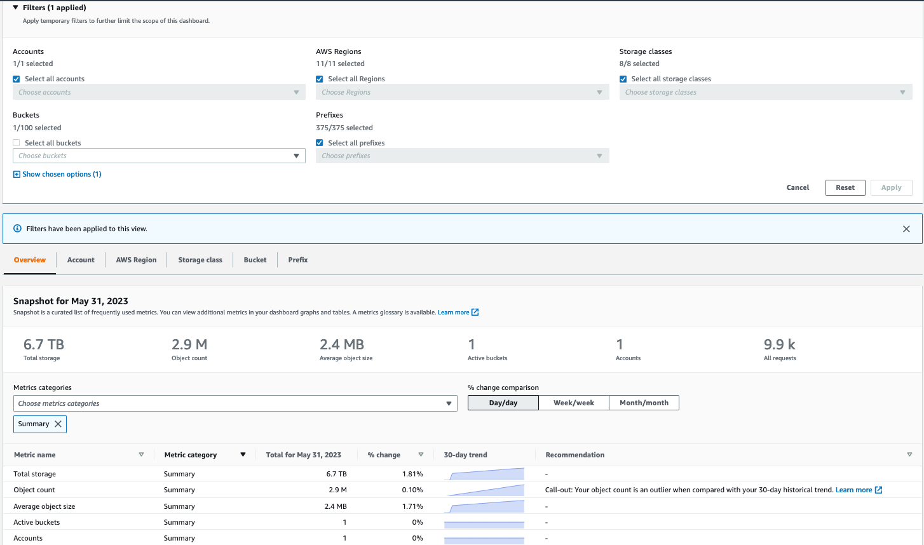Switch to the Storage class tab
Viewport: 924px width, 545px height.
200,260
